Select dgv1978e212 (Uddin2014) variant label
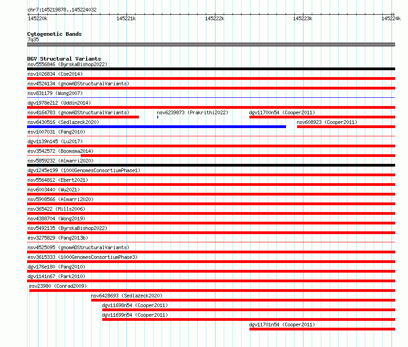Viewport: 408px width, 347px height. tap(59, 103)
